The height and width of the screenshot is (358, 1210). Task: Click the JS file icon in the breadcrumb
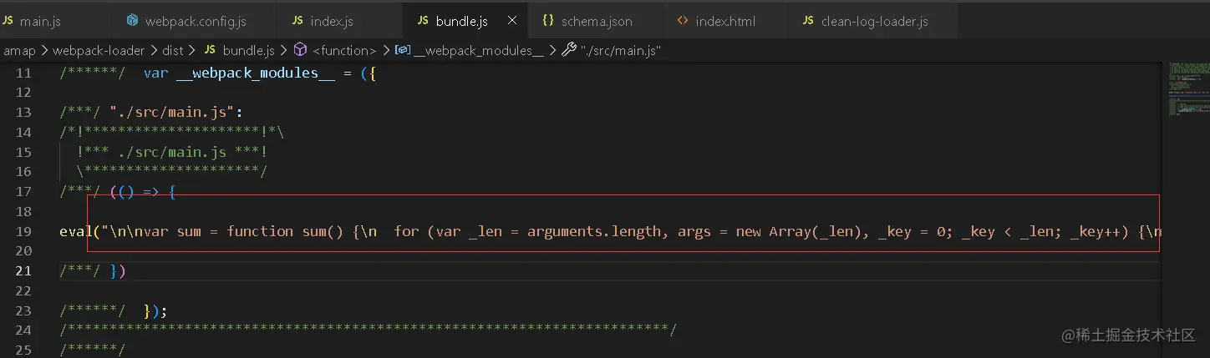point(210,50)
